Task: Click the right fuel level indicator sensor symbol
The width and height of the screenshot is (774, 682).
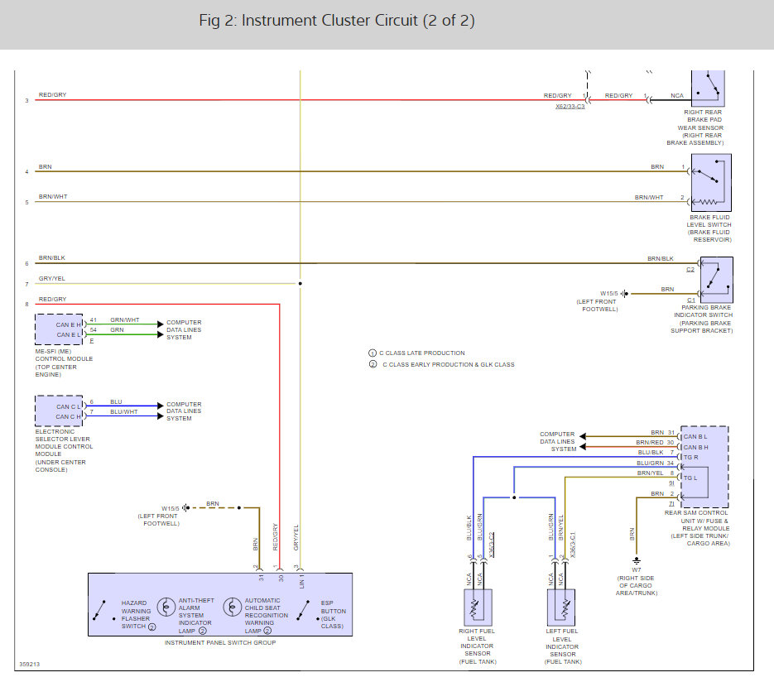Action: tap(478, 608)
